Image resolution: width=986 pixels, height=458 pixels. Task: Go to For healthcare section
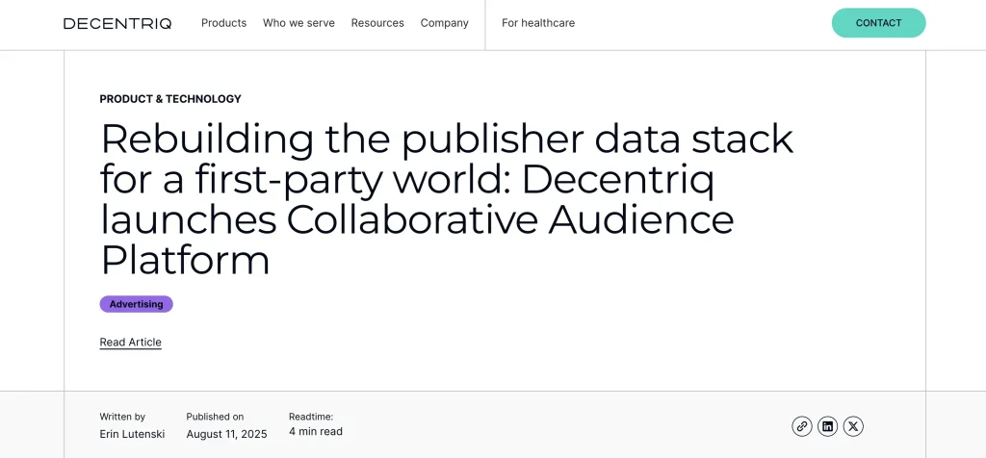538,23
